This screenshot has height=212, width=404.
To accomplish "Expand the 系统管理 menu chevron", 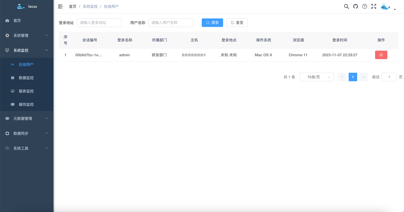I will 46,35.
